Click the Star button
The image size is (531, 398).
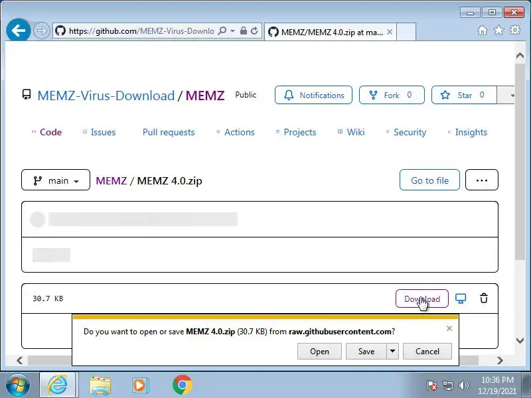[464, 95]
